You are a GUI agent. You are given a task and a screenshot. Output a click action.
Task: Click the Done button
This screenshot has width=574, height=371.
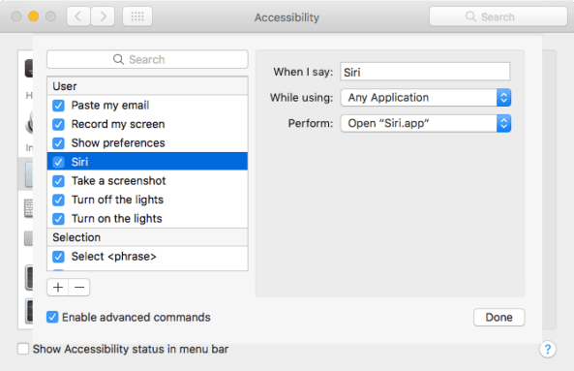pyautogui.click(x=498, y=317)
